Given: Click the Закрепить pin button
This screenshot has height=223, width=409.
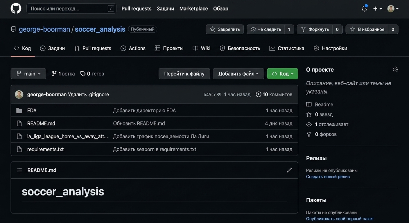Looking at the screenshot, I should point(225,29).
